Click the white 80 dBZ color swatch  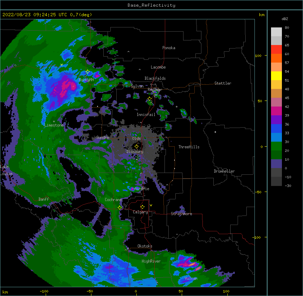[x=276, y=32]
